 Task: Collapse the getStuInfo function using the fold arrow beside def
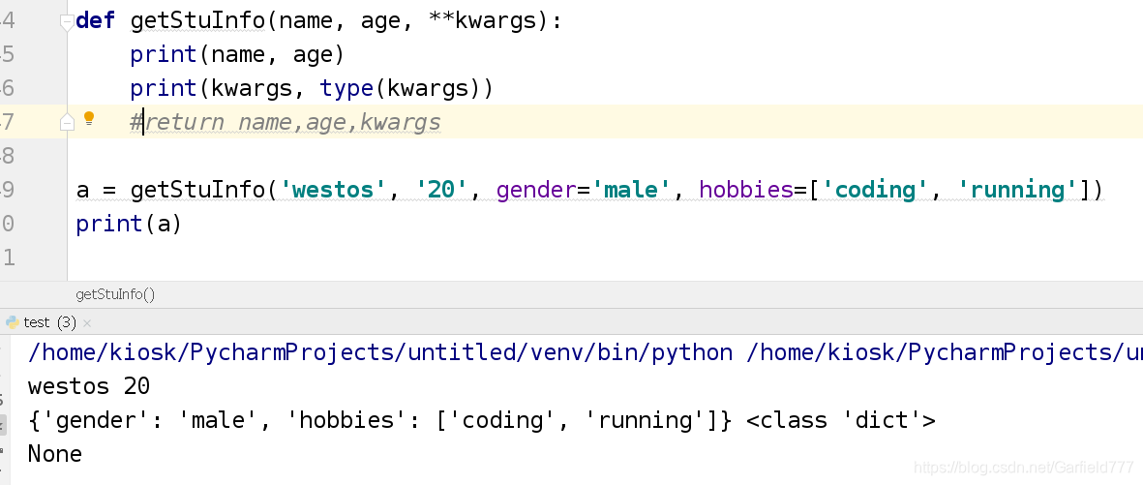(67, 22)
